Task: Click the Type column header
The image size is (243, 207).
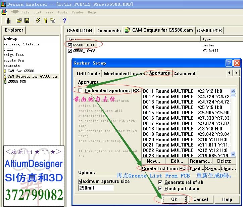Action: pos(222,39)
